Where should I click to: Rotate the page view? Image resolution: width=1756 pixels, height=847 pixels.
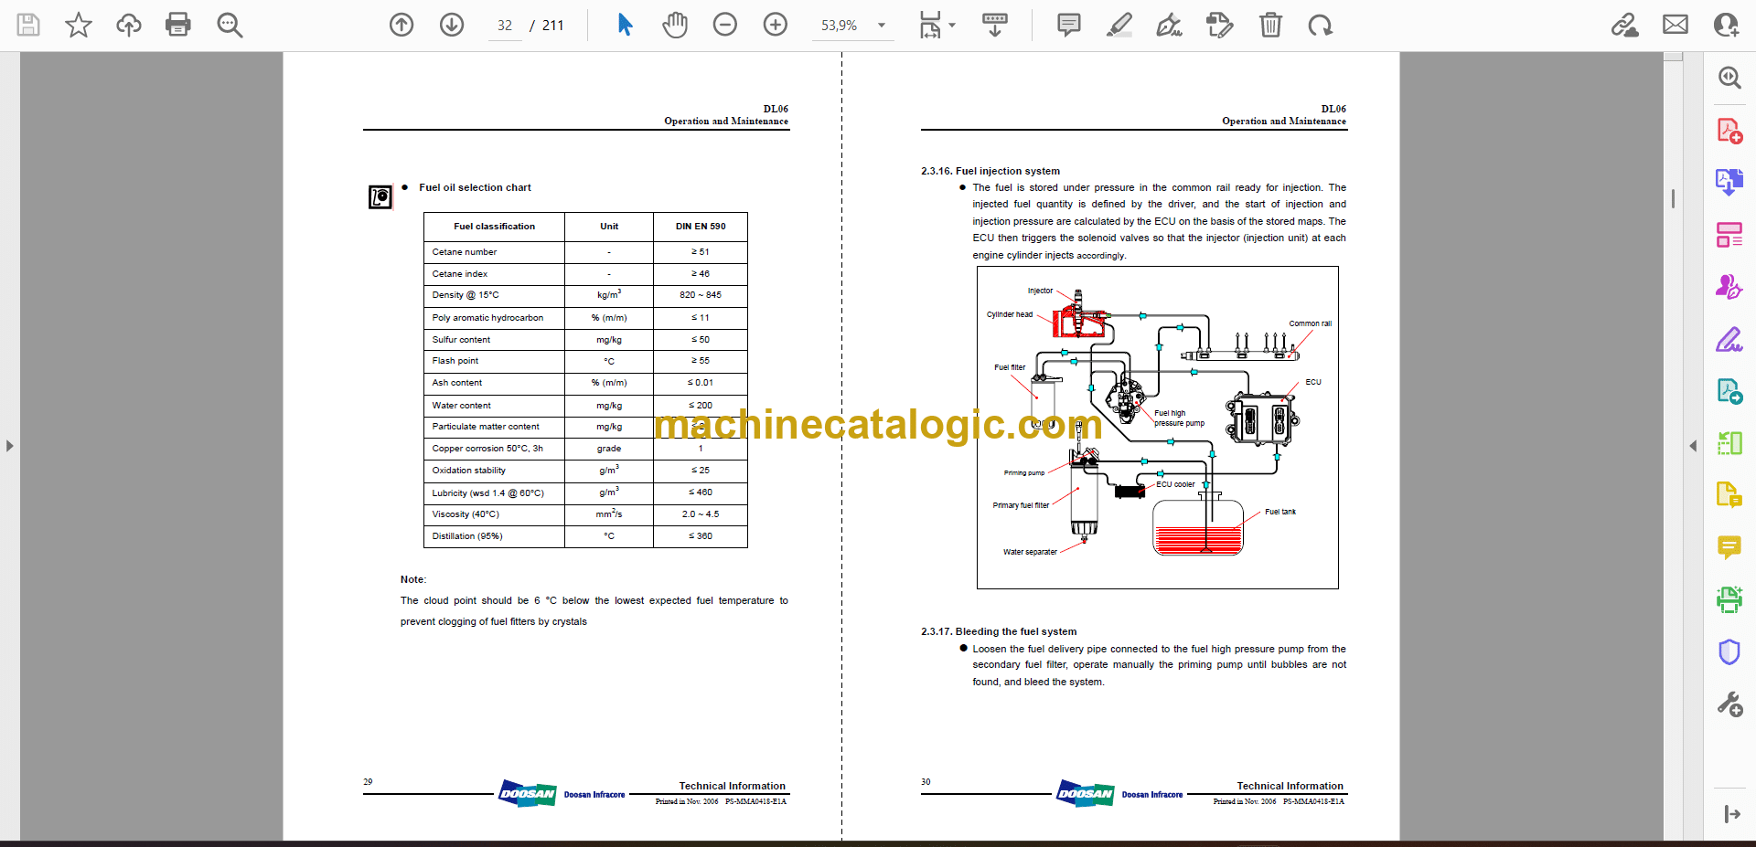coord(1320,25)
